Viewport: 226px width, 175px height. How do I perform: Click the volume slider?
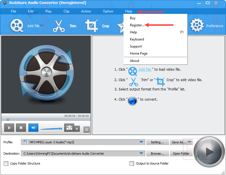pos(51,128)
